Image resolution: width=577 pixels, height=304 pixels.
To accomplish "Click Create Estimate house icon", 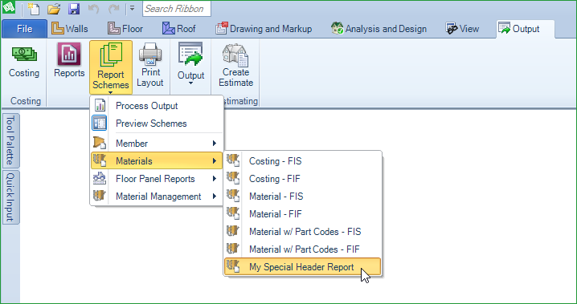I will [235, 55].
